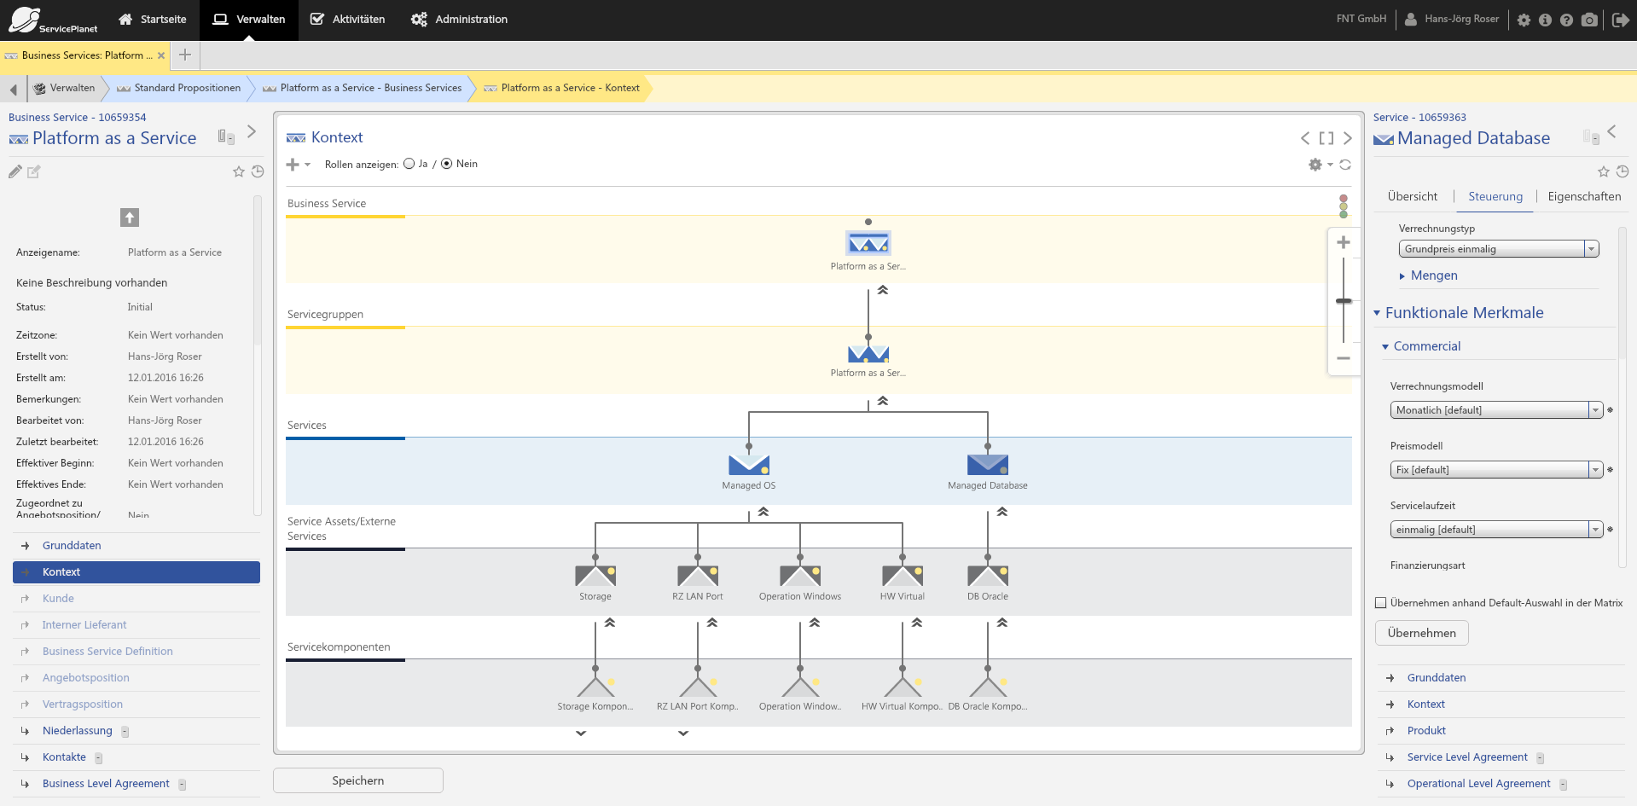Open the Administration menu

pos(458,19)
